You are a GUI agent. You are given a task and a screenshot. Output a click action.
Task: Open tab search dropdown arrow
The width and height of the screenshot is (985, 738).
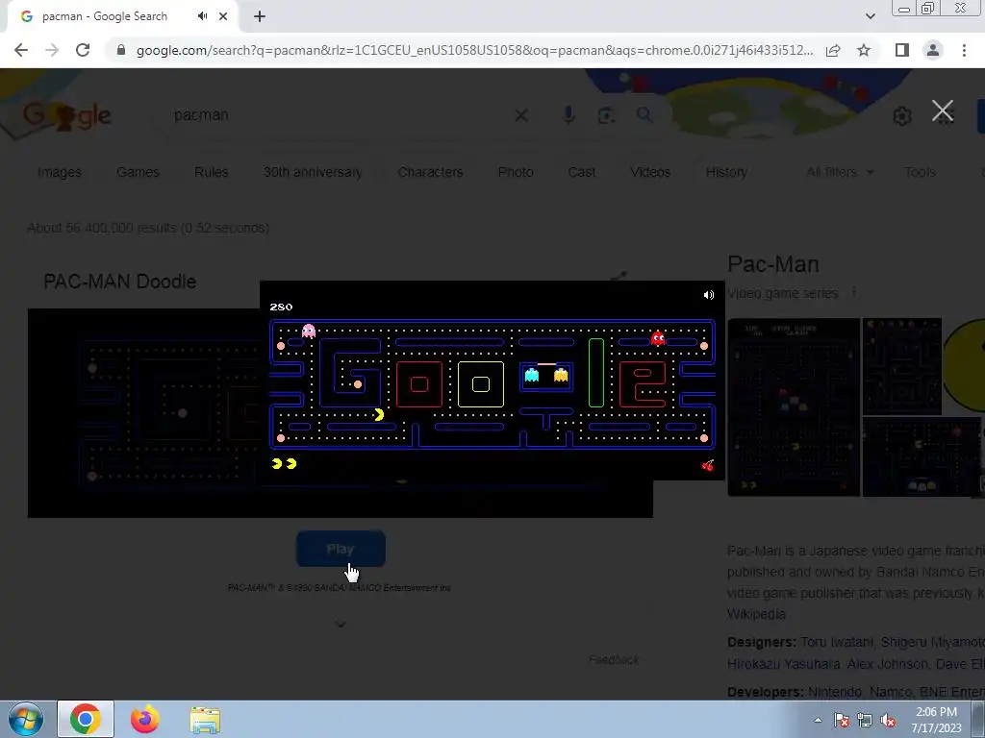point(870,16)
